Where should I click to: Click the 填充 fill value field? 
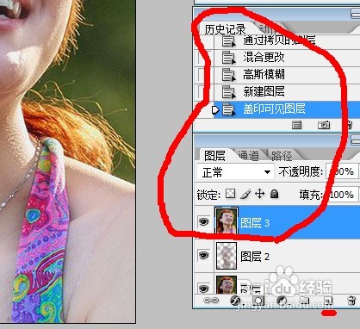pyautogui.click(x=342, y=195)
